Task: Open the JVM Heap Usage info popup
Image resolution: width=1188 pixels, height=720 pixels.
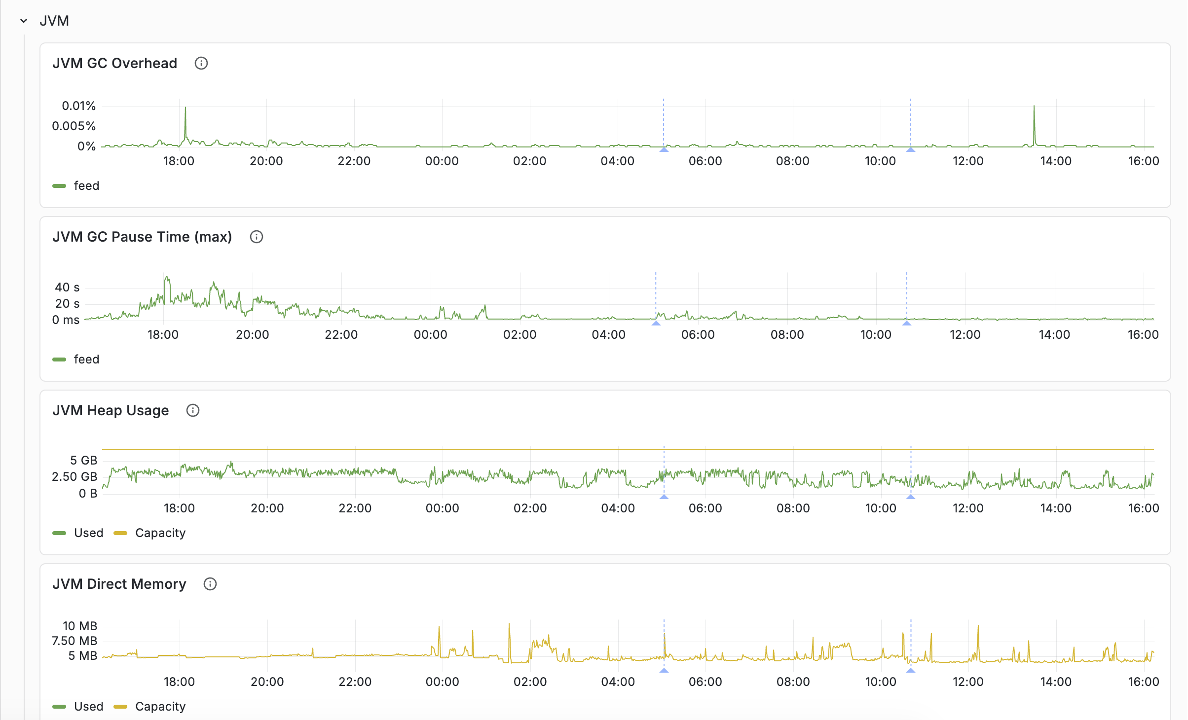Action: coord(193,410)
